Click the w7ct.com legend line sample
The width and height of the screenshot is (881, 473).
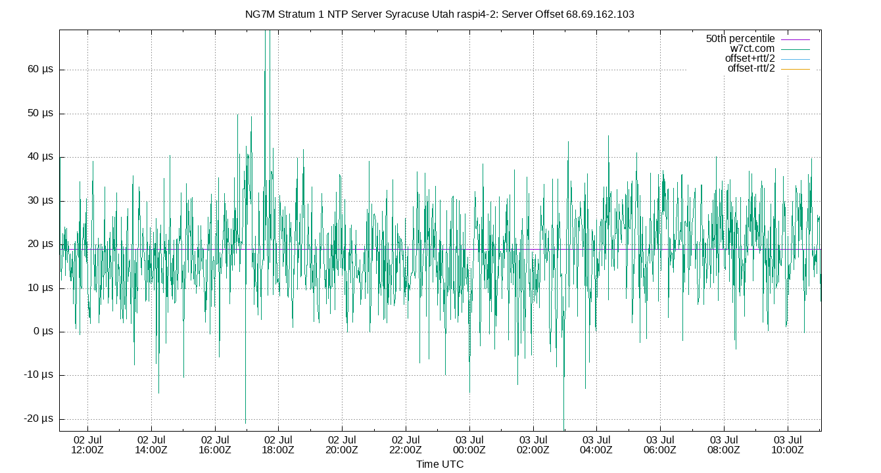[795, 49]
